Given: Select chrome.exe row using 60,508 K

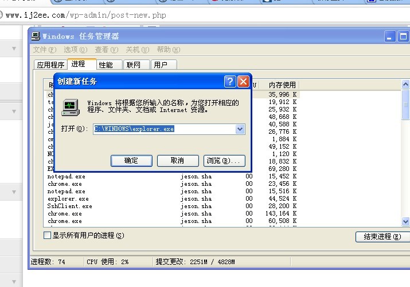Looking at the screenshot, I should tap(172, 221).
